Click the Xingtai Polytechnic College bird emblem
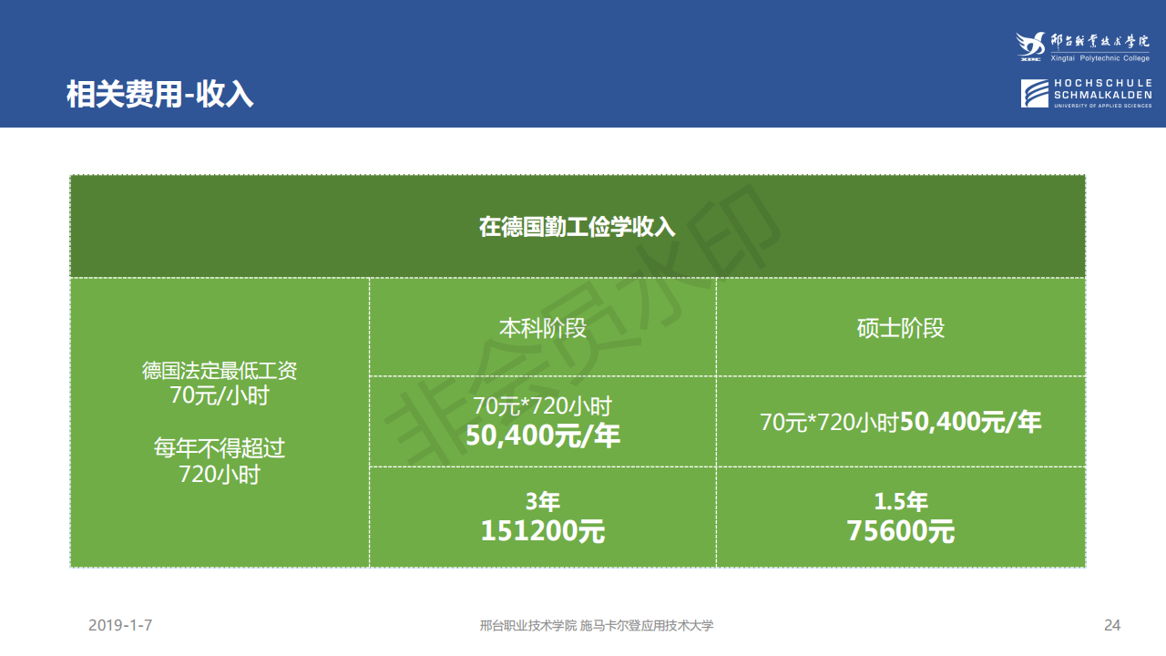The width and height of the screenshot is (1166, 656). click(x=1031, y=46)
